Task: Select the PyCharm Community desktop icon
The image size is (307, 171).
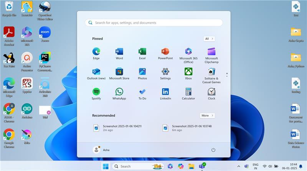Action: click(x=45, y=62)
